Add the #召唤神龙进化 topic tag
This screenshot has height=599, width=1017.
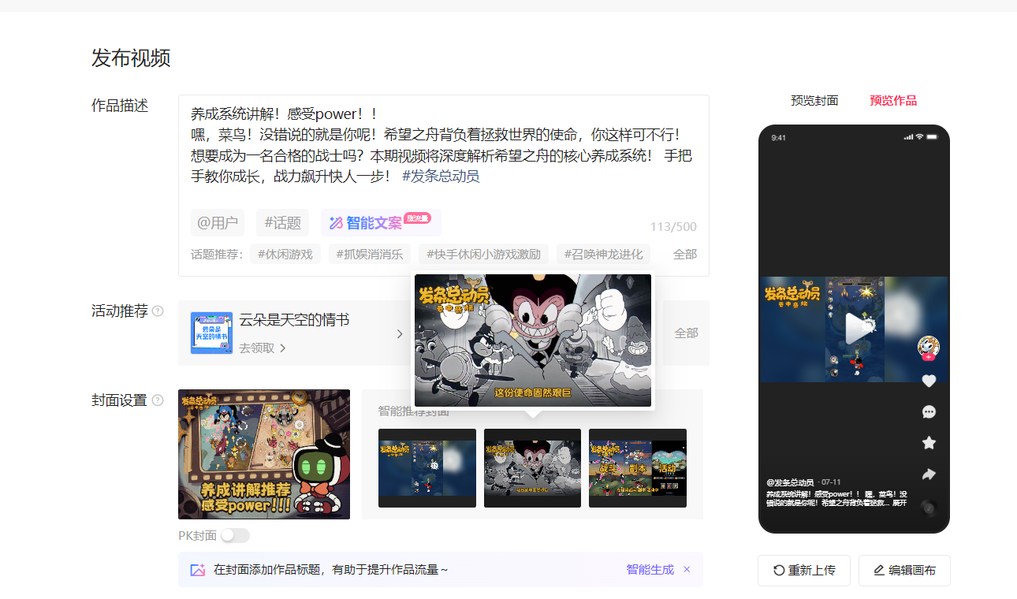(x=603, y=255)
